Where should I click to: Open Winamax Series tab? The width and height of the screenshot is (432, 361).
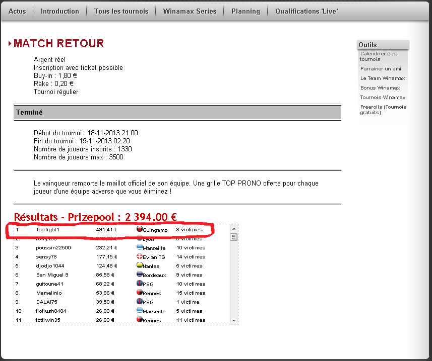click(190, 11)
